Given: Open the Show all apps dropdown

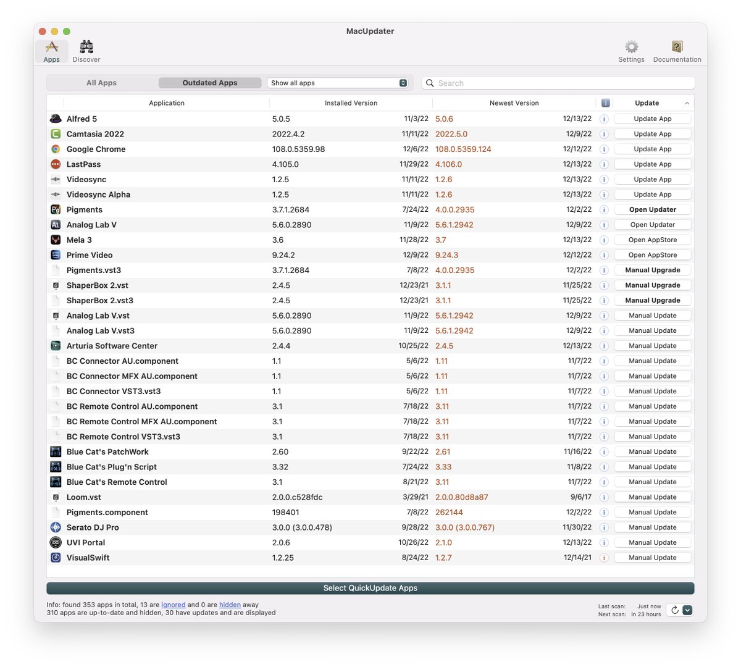Looking at the screenshot, I should pos(339,83).
